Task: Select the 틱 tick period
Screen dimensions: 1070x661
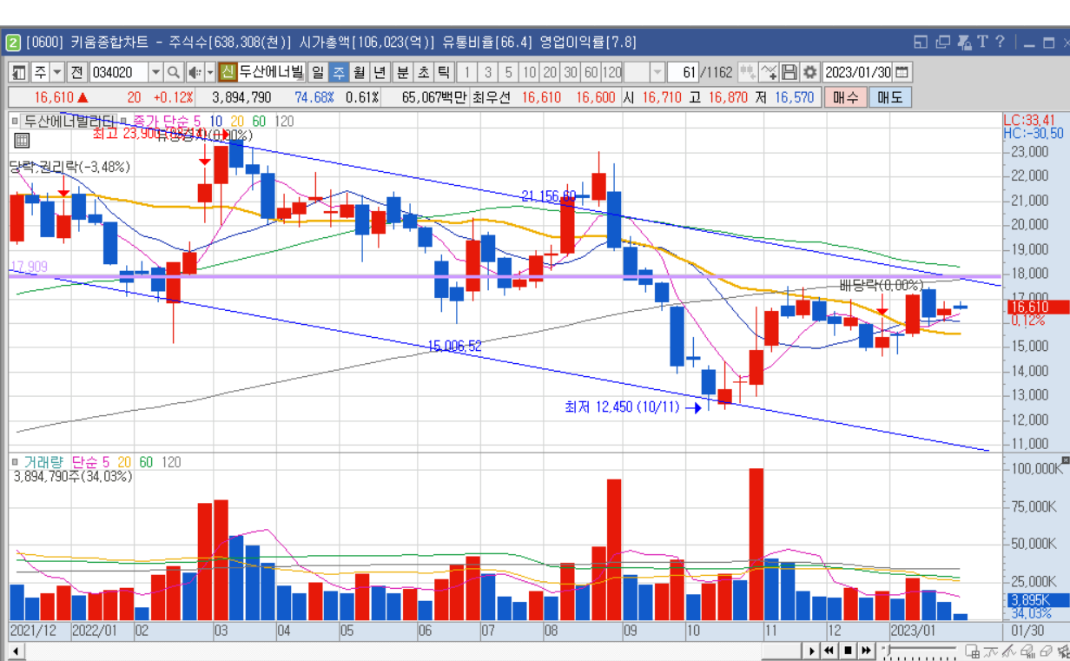Action: click(444, 72)
